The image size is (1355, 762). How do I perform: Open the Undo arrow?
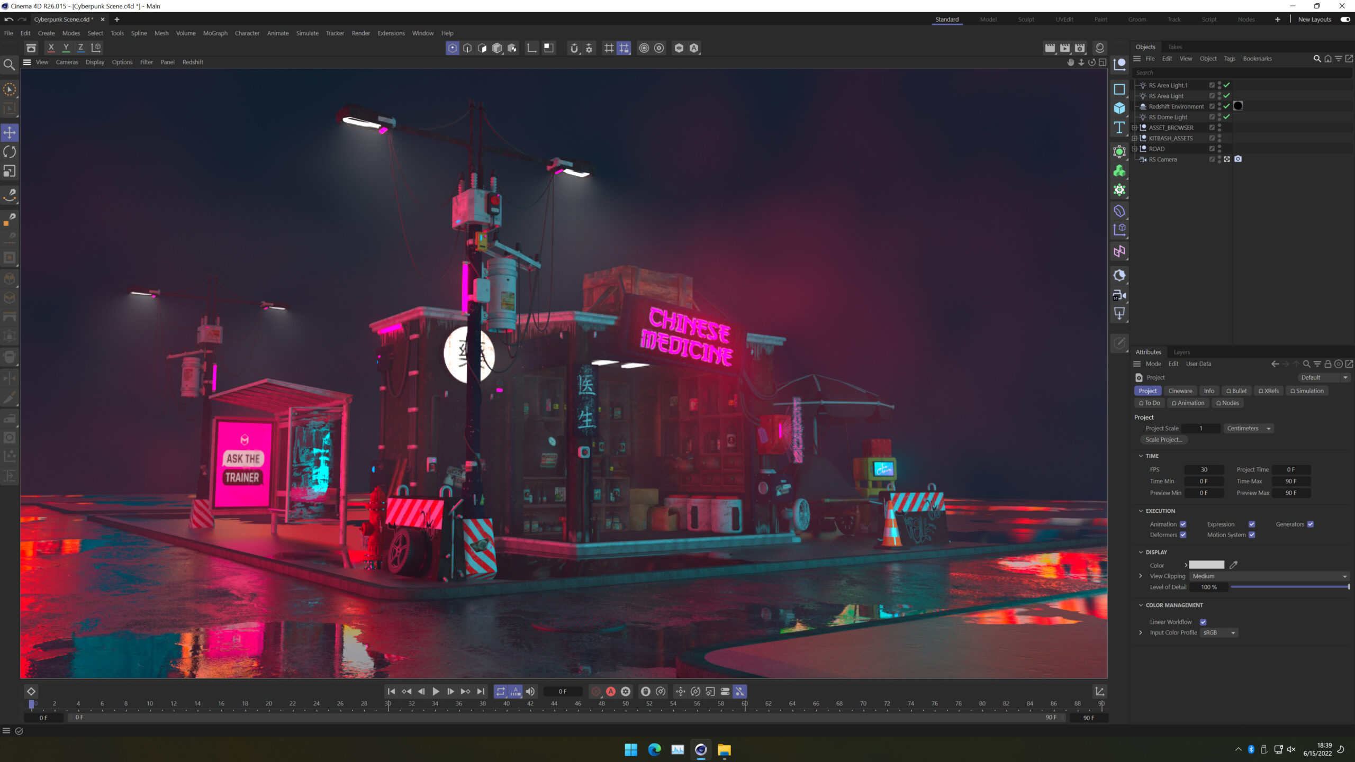point(9,20)
